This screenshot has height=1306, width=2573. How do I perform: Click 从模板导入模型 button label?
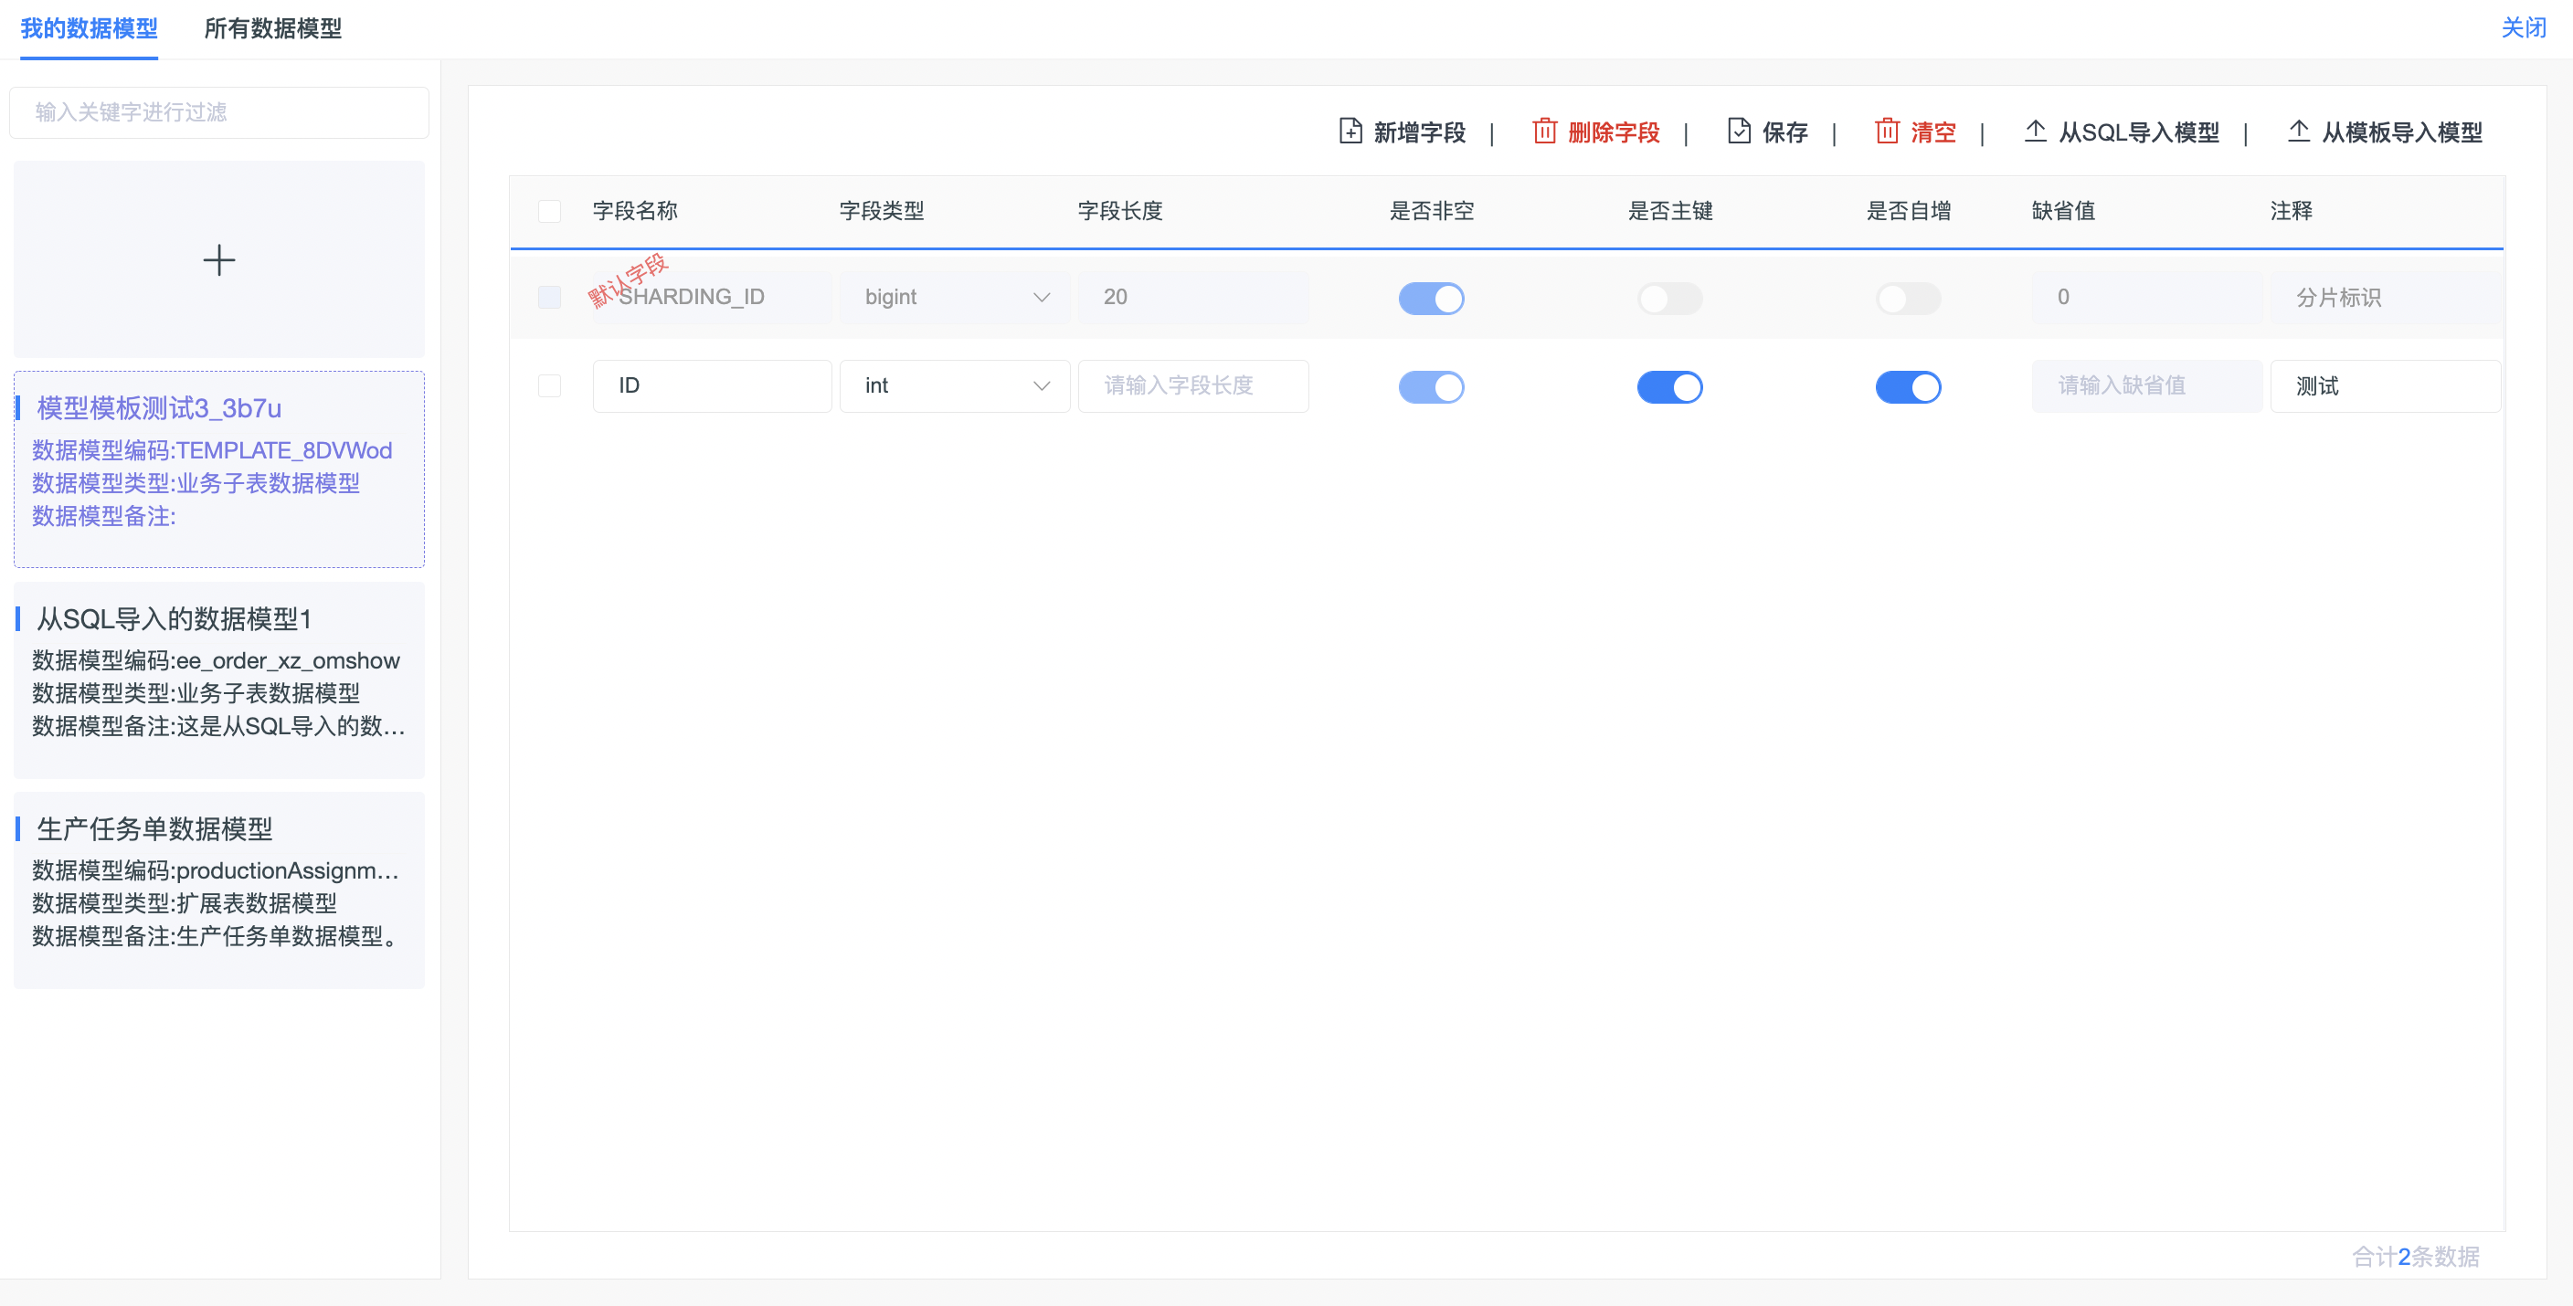[x=2401, y=132]
